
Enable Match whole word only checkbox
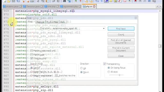click(x=32, y=51)
